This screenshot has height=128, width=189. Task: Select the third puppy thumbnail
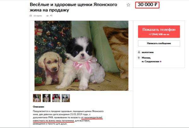[56, 98]
